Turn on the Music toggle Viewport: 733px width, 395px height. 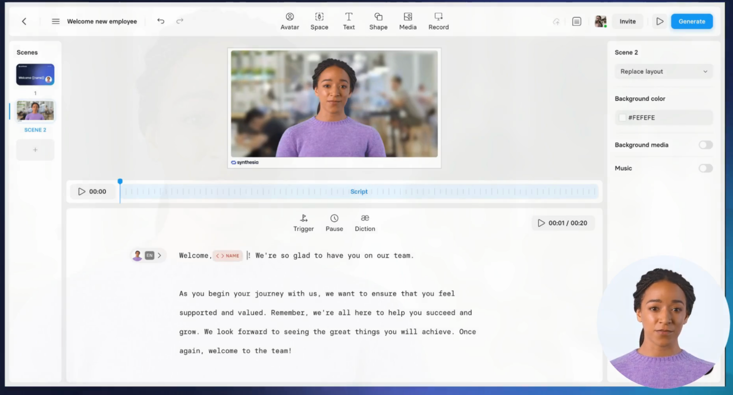click(705, 168)
